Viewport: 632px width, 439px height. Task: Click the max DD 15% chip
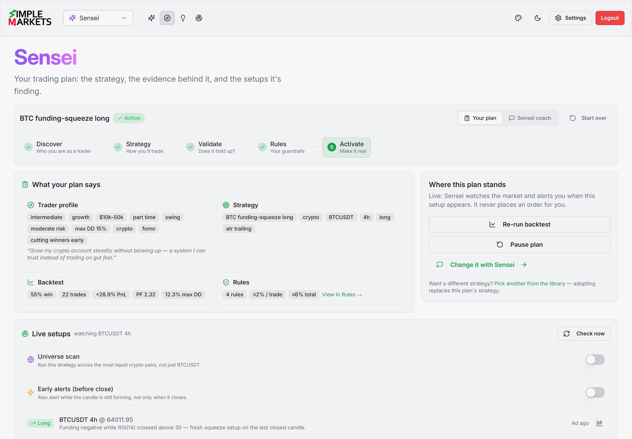[x=91, y=229]
